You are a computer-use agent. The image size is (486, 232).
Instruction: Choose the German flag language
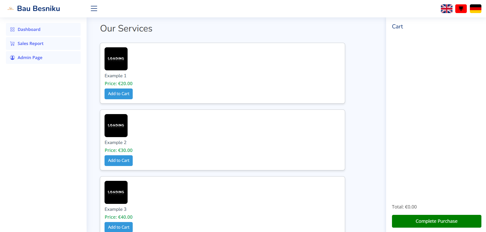(475, 9)
